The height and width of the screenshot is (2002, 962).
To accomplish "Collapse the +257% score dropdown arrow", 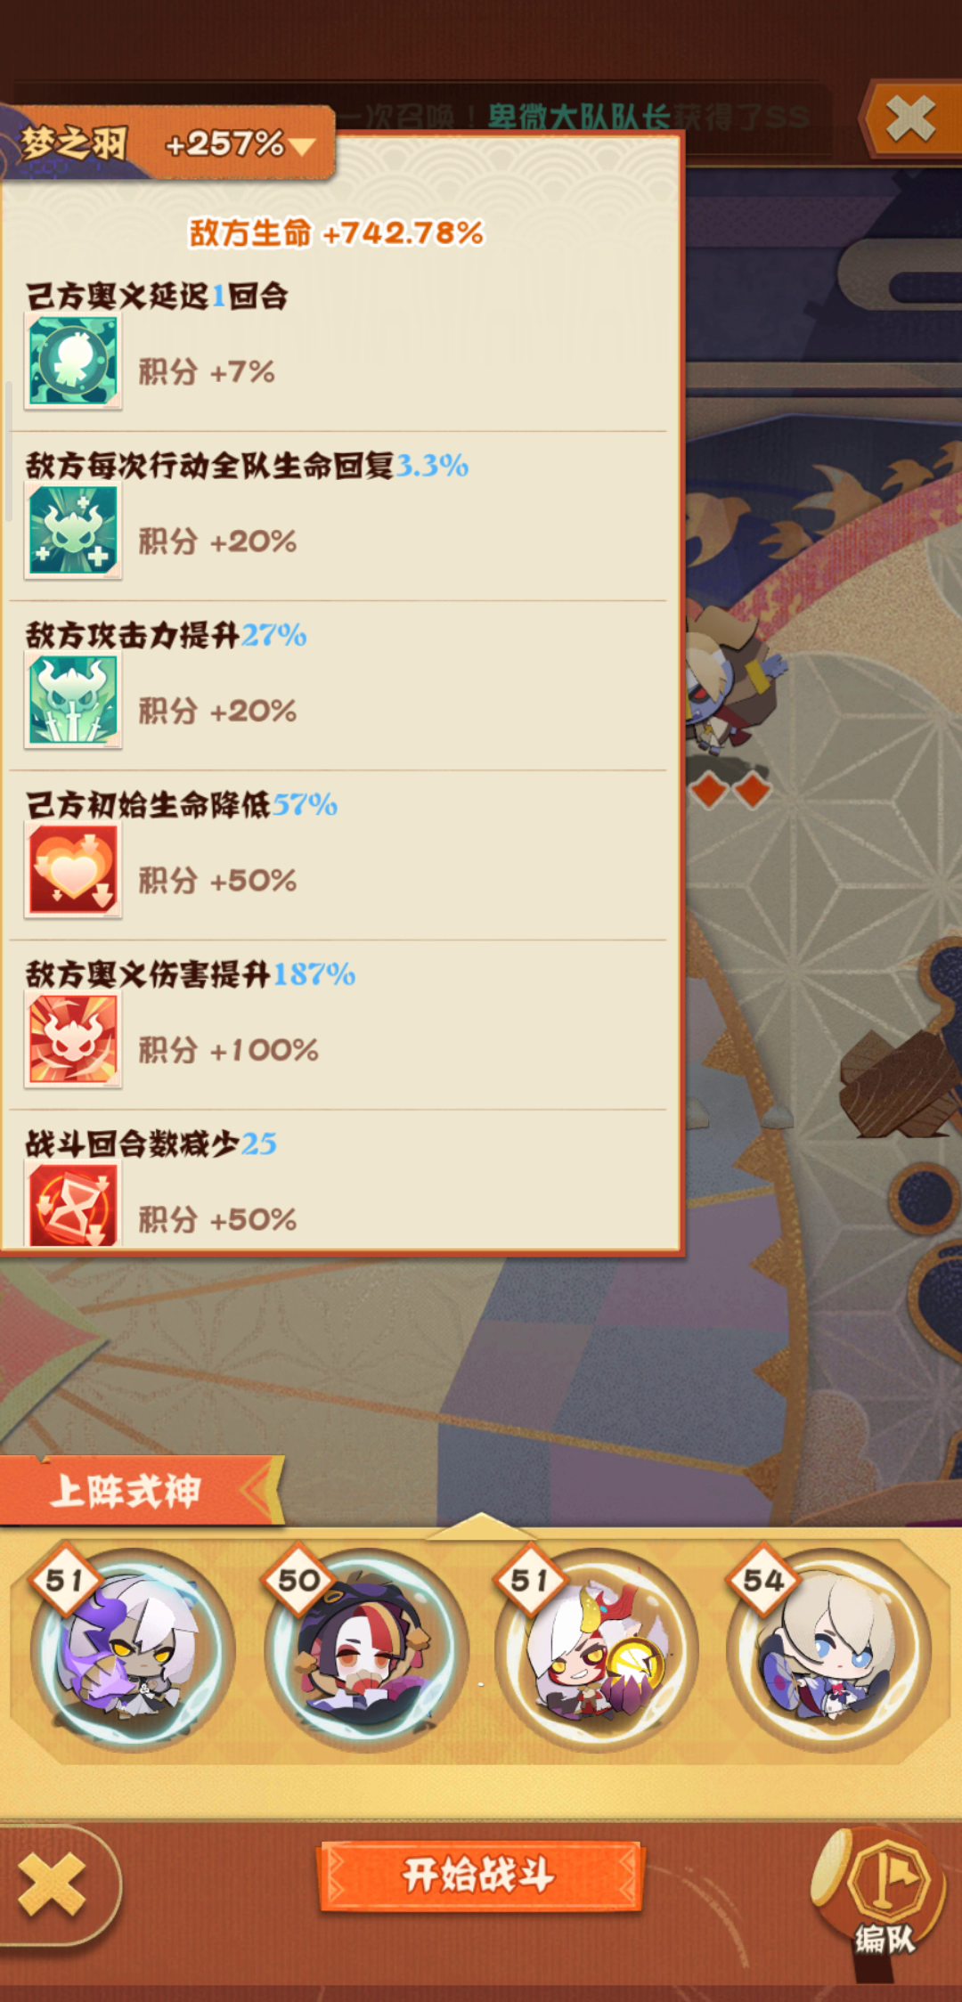I will 302,146.
